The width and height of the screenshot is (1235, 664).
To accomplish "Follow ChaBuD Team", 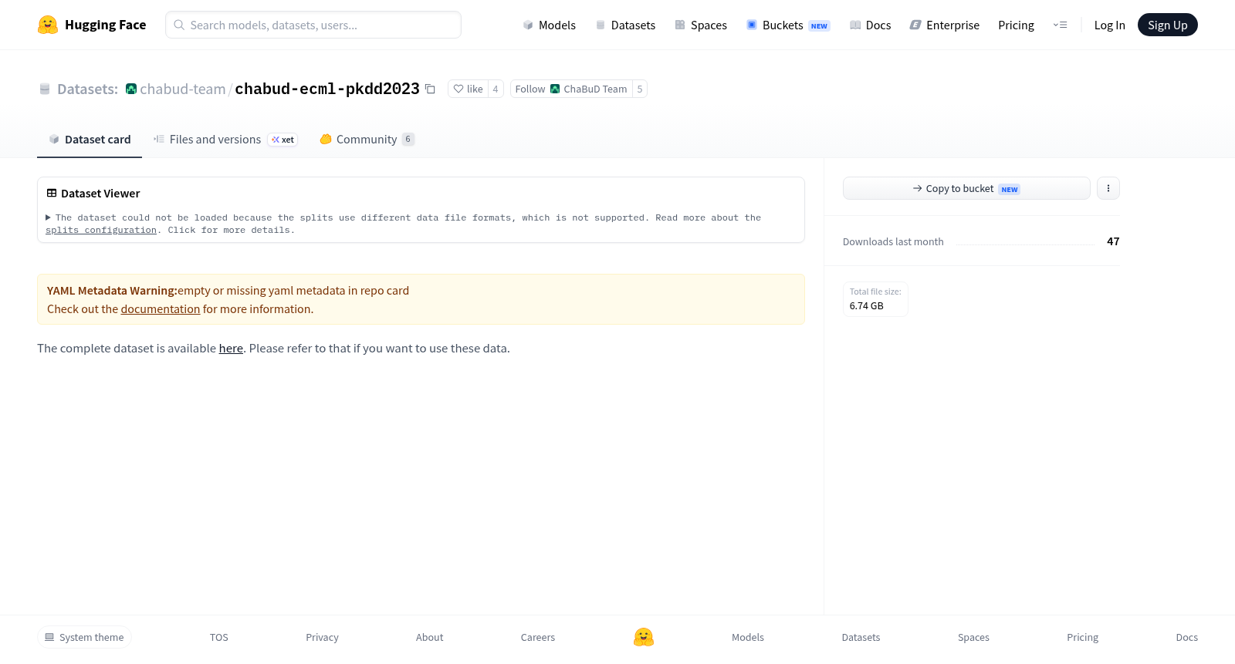I will (571, 89).
